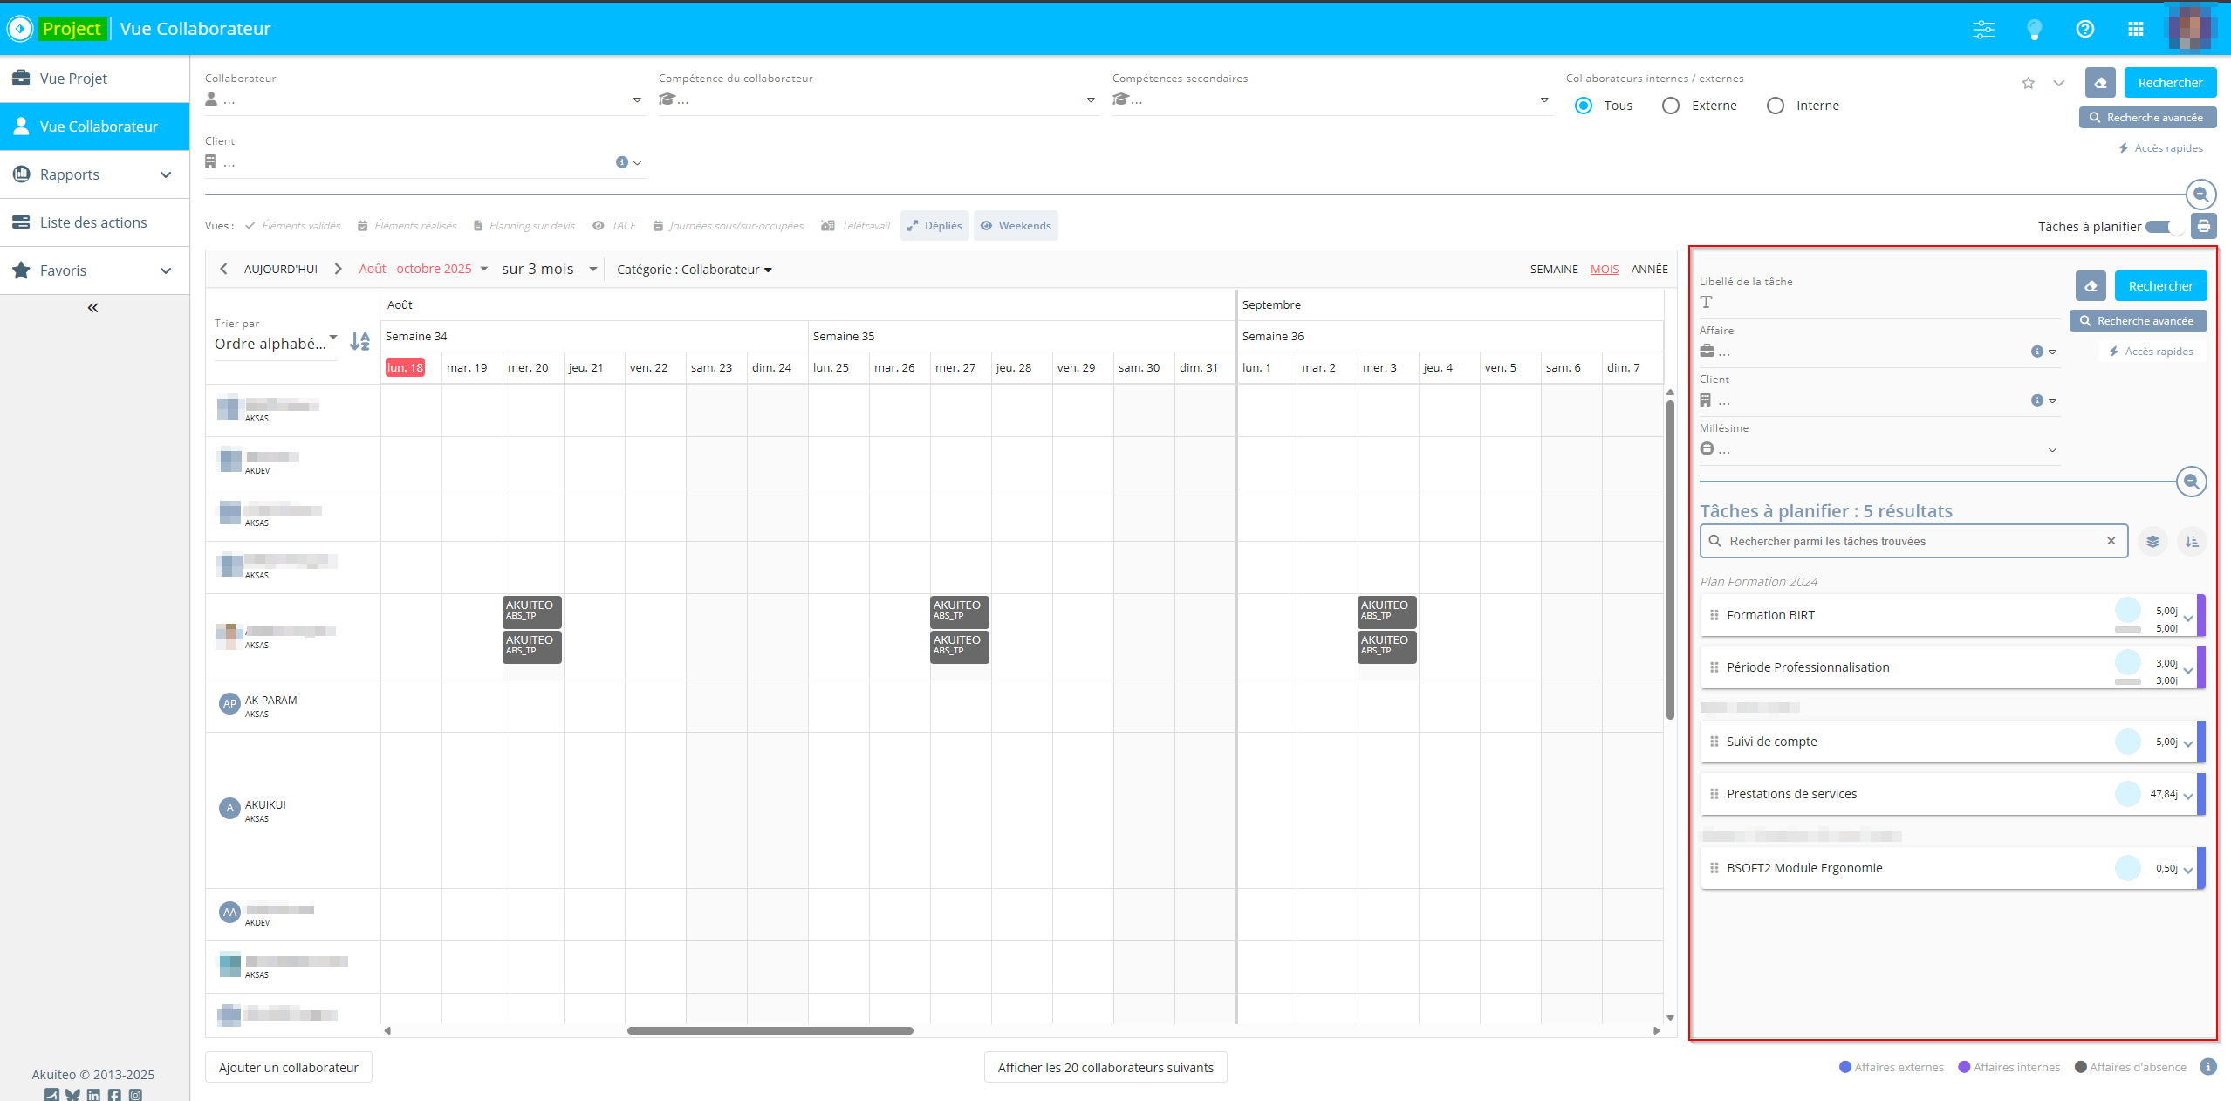This screenshot has width=2231, height=1101.
Task: Click the print icon beside Tâches à planifier
Action: (2204, 227)
